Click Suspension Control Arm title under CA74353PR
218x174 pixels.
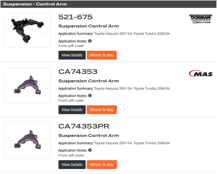[89, 135]
